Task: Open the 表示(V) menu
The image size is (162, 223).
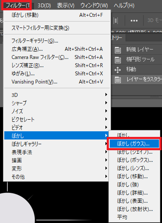Action: 66,6
